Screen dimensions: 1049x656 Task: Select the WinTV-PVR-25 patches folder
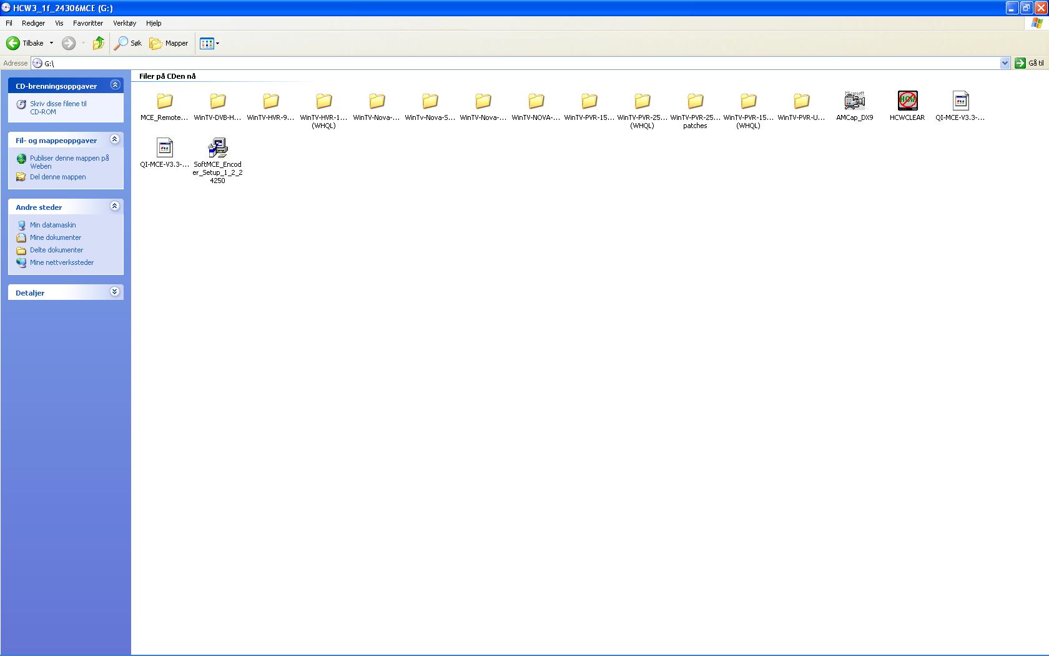695,101
